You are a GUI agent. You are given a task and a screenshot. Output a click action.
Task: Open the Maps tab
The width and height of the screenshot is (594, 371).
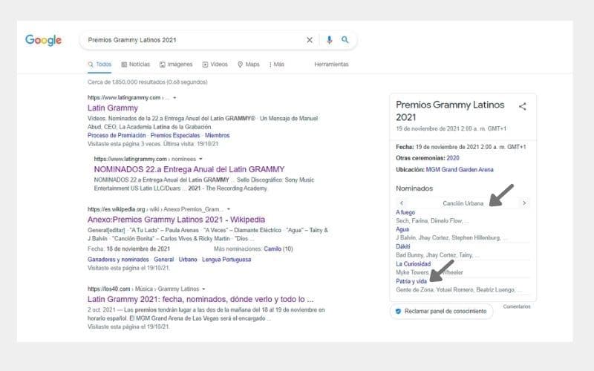[249, 65]
